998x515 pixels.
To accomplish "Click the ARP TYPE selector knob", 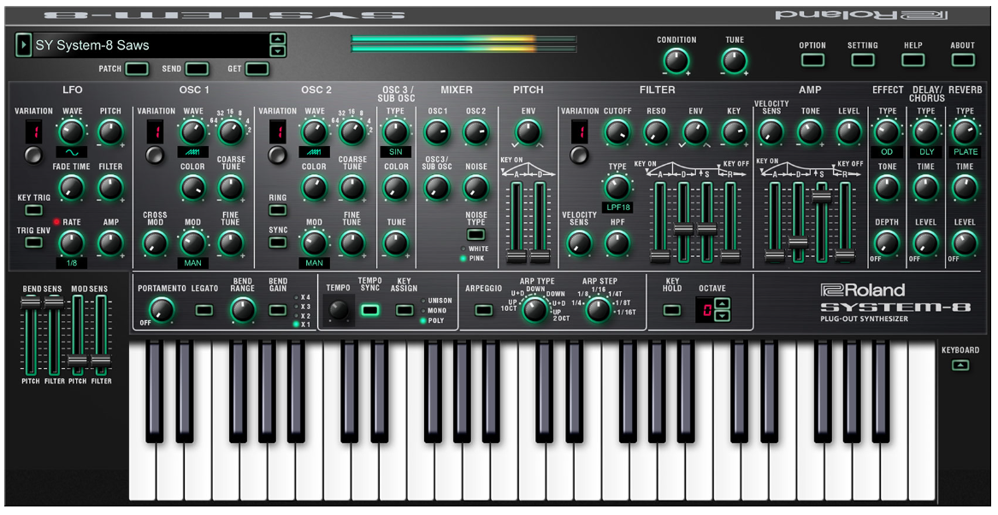I will [x=534, y=310].
